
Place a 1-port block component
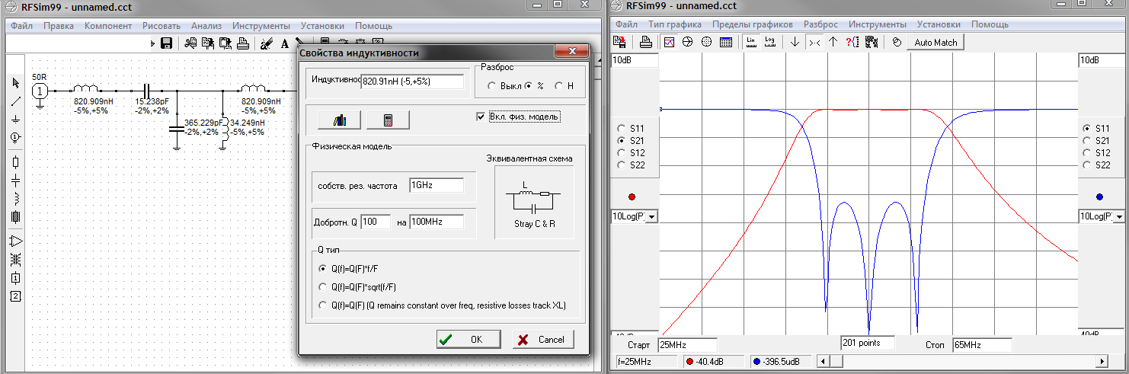pos(15,277)
